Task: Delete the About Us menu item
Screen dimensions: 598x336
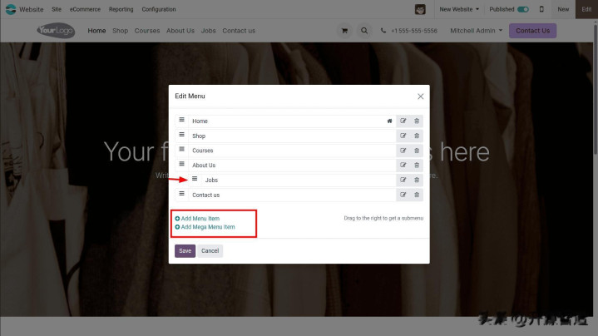Action: coord(417,166)
